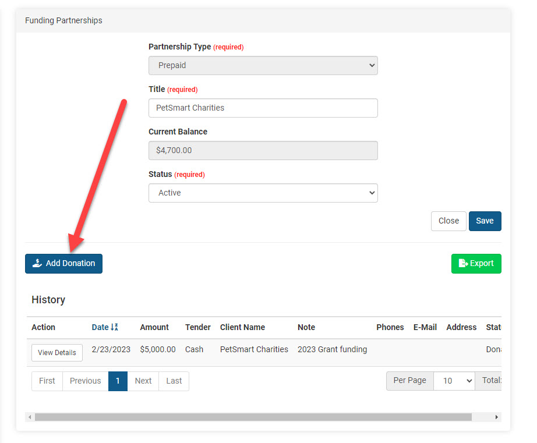537x443 pixels.
Task: Click the Add Donation button
Action: click(x=63, y=264)
